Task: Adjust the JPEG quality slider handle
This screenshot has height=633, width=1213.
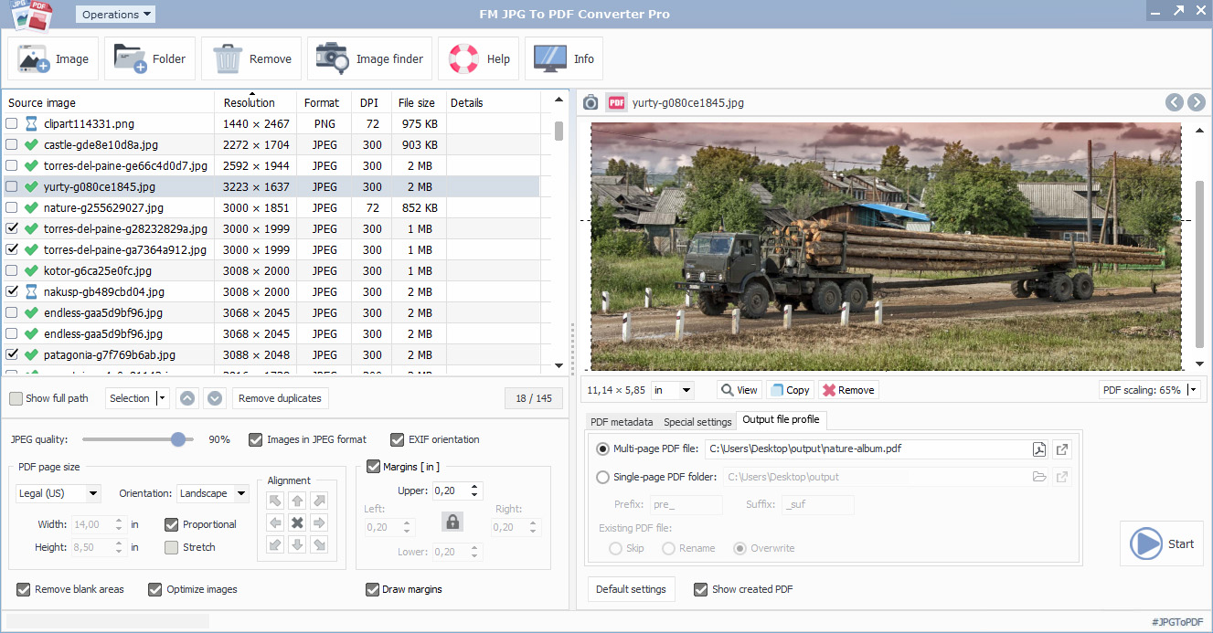Action: (179, 439)
